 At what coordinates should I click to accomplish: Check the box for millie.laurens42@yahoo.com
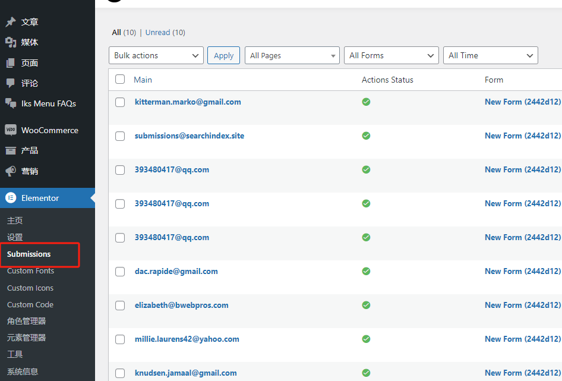120,339
